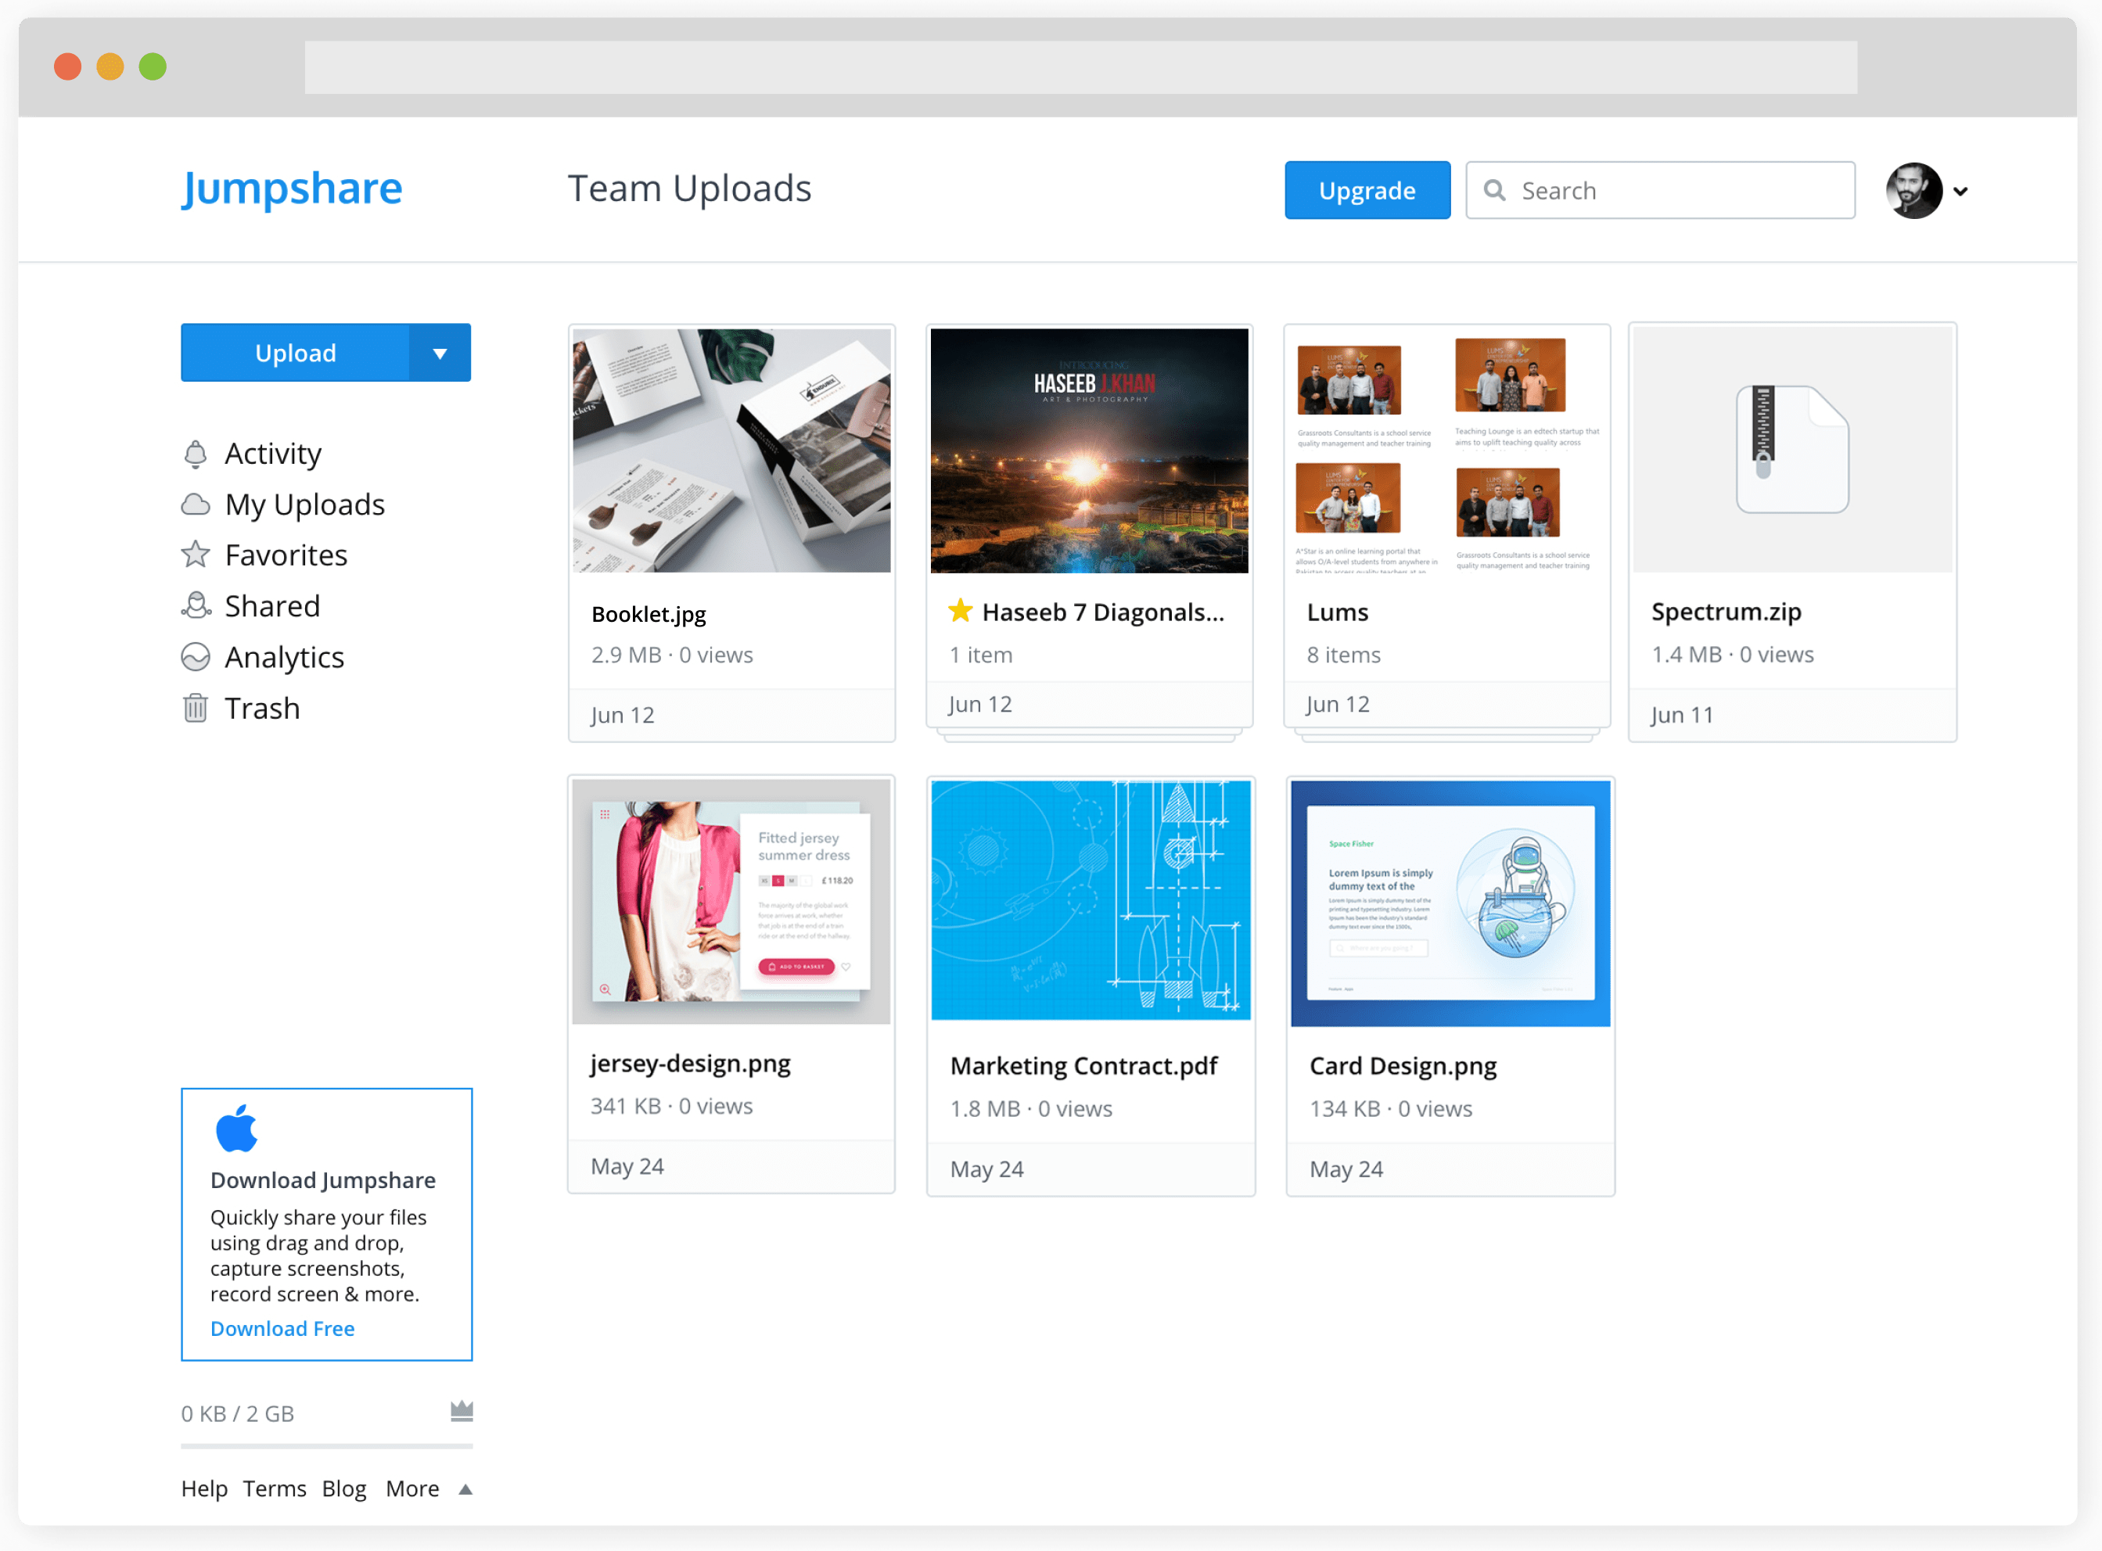Click the Marketing Contract.pdf file name

tap(1084, 1067)
